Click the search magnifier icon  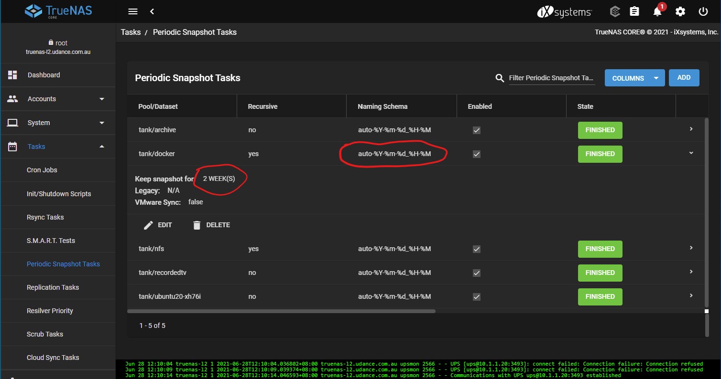coord(500,78)
